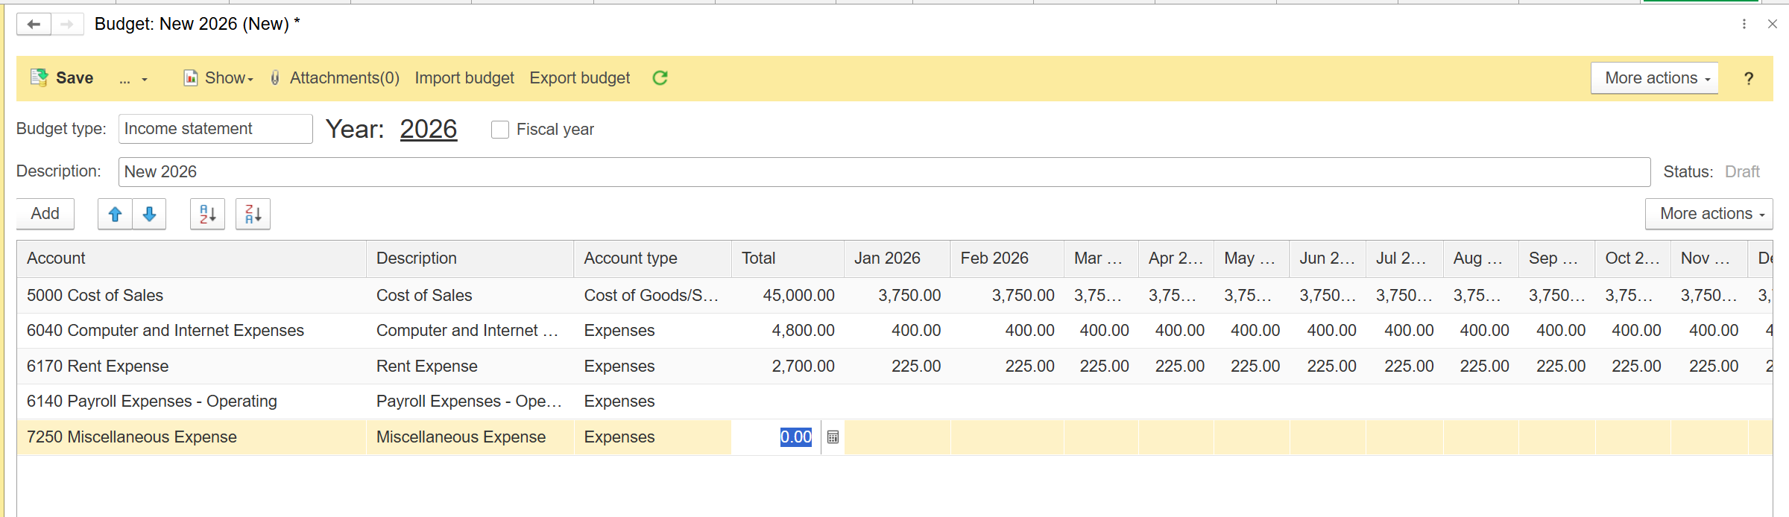Click the green refresh icon

[x=660, y=78]
